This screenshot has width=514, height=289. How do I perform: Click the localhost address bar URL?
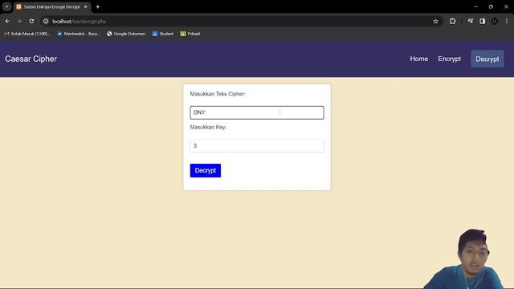79,22
